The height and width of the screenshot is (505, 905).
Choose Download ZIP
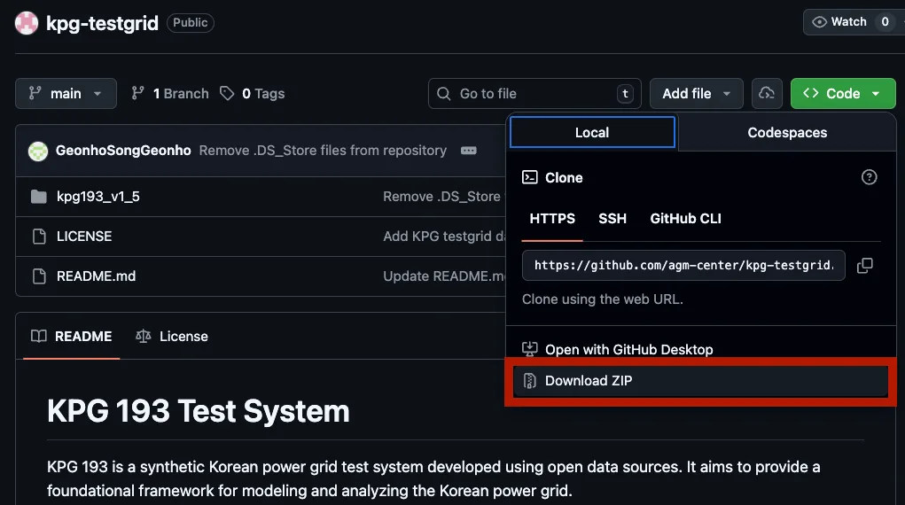(700, 381)
